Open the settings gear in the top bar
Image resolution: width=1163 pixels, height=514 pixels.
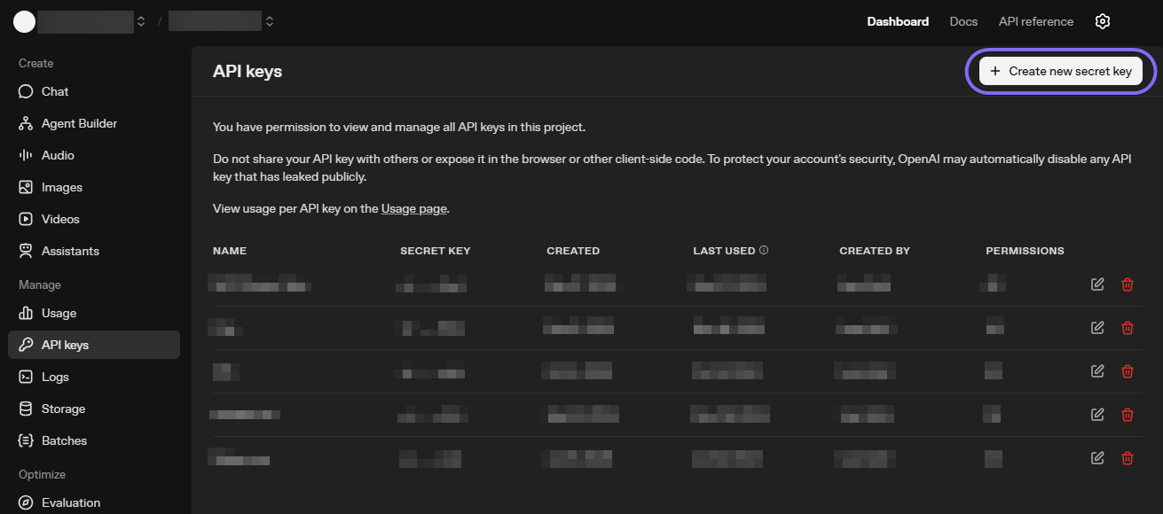[1102, 20]
